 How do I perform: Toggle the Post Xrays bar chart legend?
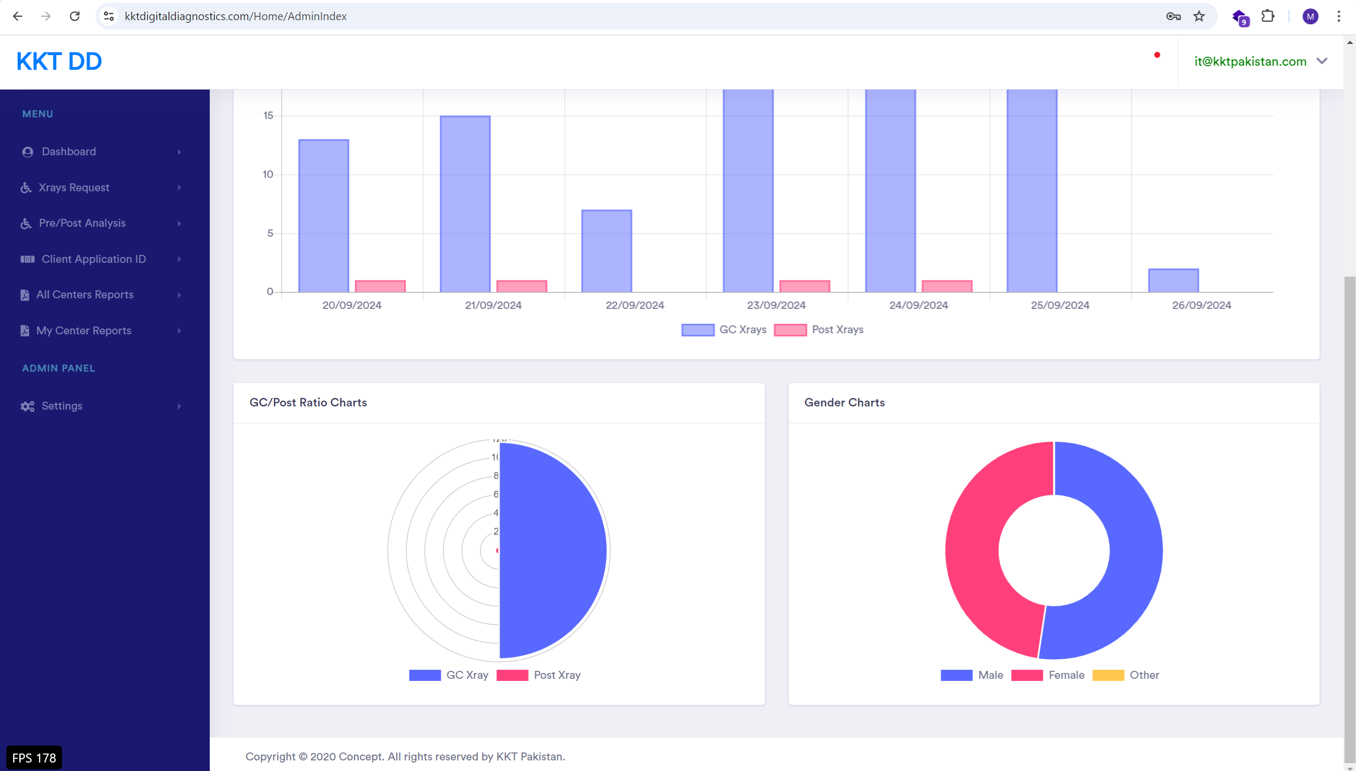coord(818,330)
